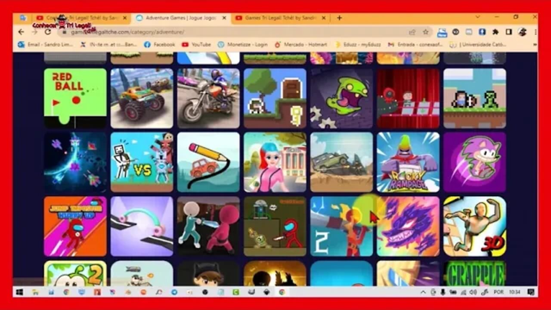The image size is (551, 310).
Task: Open the neon space shooter game
Action: [75, 162]
